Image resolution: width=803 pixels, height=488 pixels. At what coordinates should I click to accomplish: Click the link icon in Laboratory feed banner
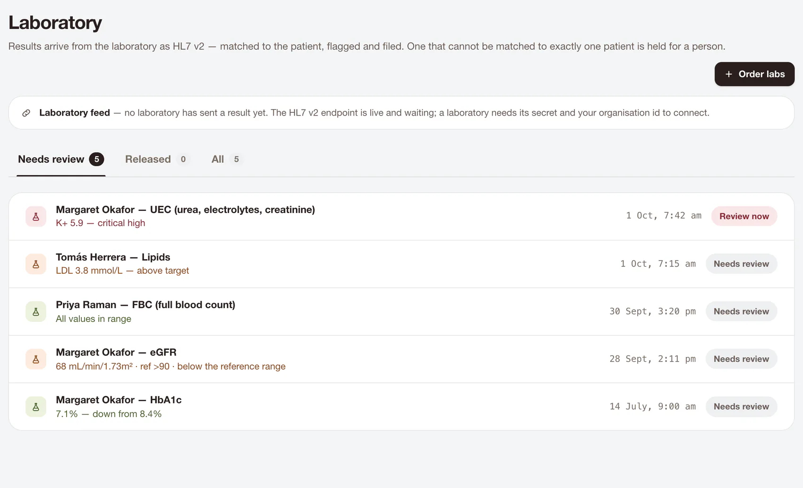26,113
